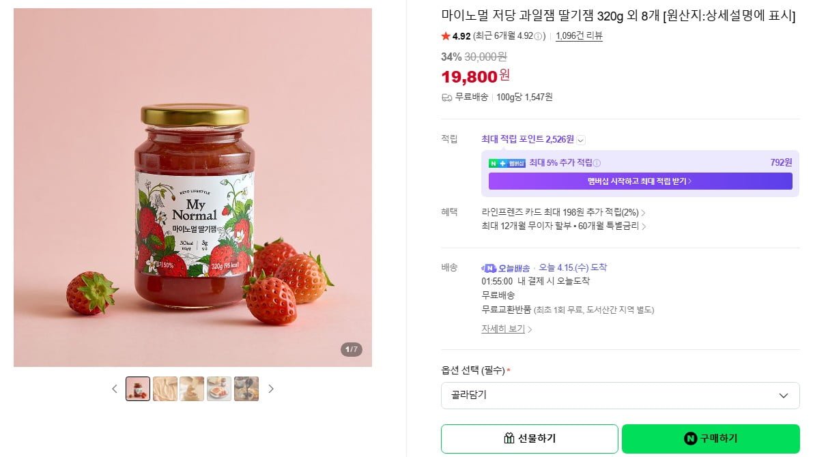The image size is (813, 457).
Task: Click the info icon beside 6-month rating
Action: pyautogui.click(x=538, y=37)
